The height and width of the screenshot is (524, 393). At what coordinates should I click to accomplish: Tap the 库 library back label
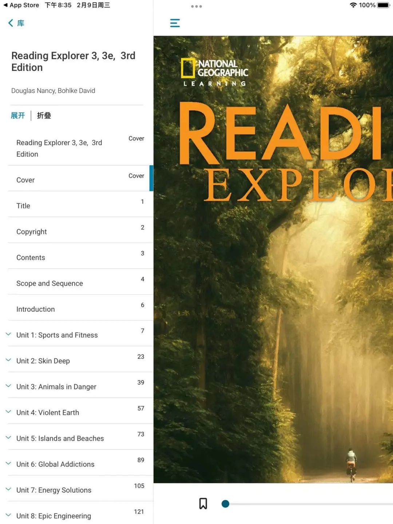(21, 23)
